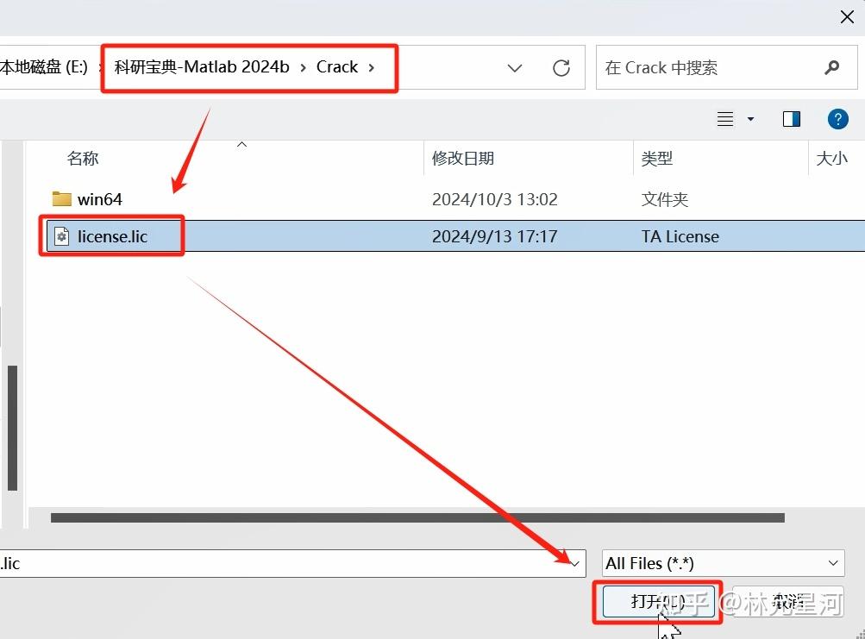Screen dimensions: 865x639
Task: Click the list view layout icon
Action: point(724,118)
